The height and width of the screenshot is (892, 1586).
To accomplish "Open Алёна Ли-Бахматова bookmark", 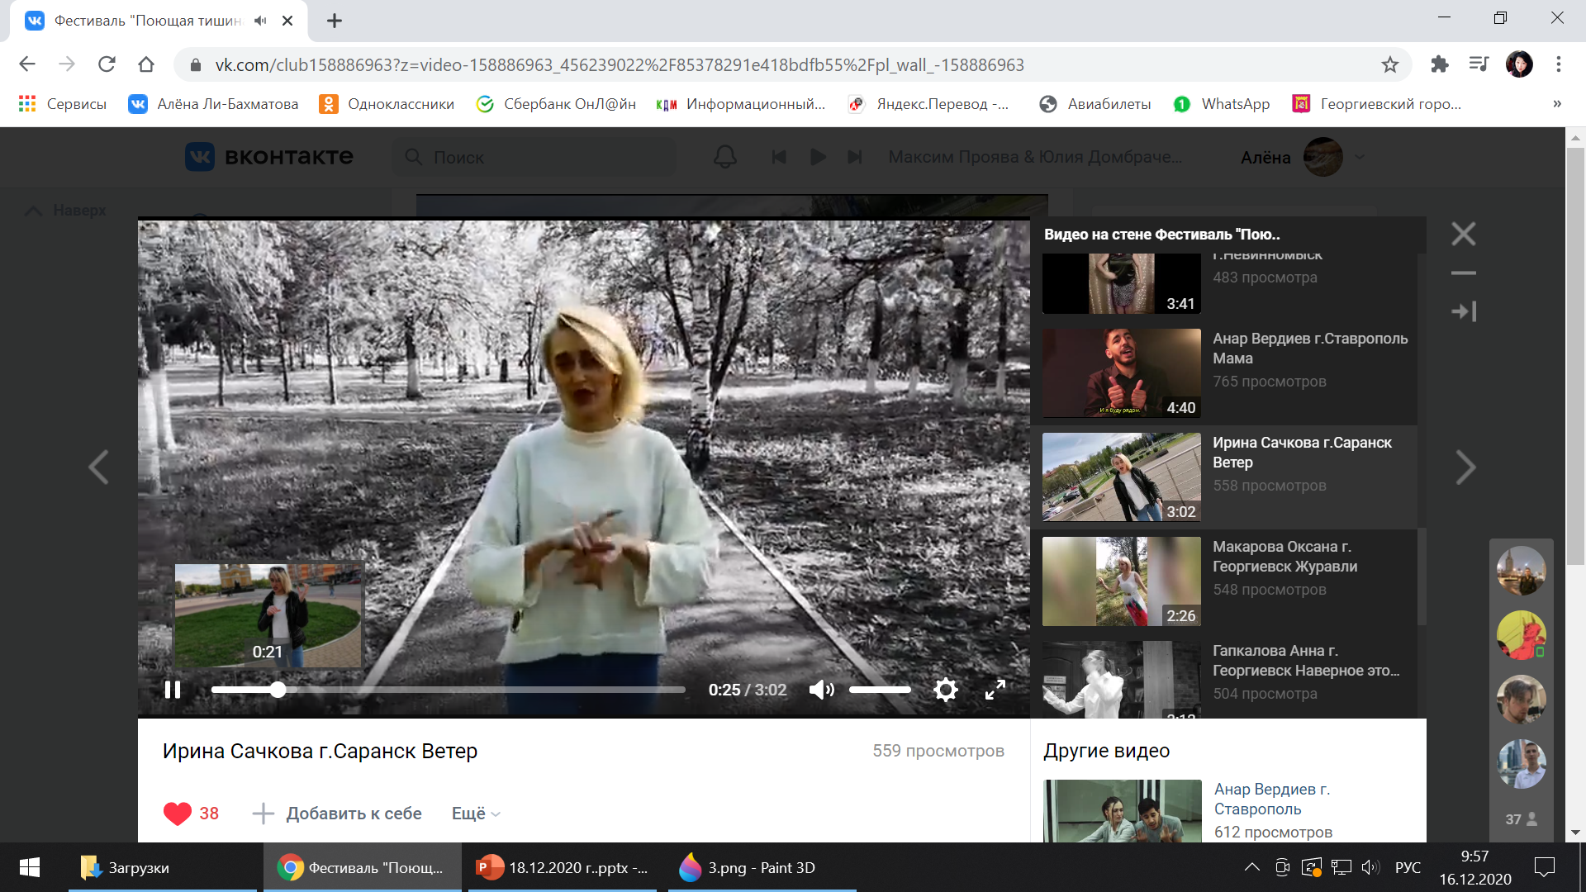I will (214, 104).
